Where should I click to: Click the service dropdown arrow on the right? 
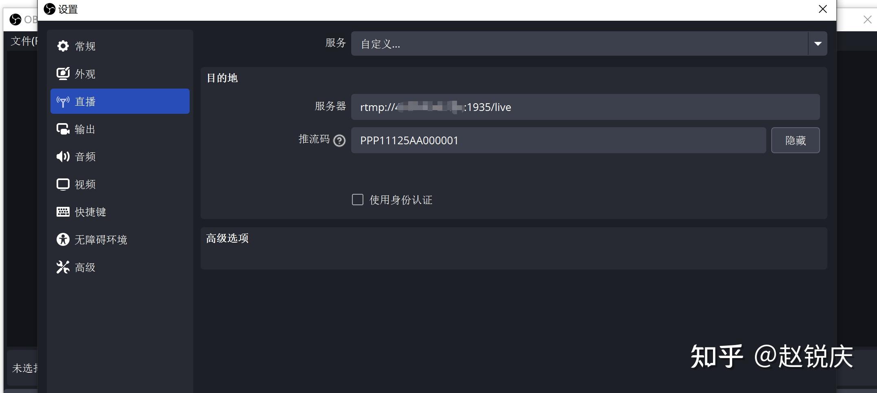pyautogui.click(x=817, y=43)
